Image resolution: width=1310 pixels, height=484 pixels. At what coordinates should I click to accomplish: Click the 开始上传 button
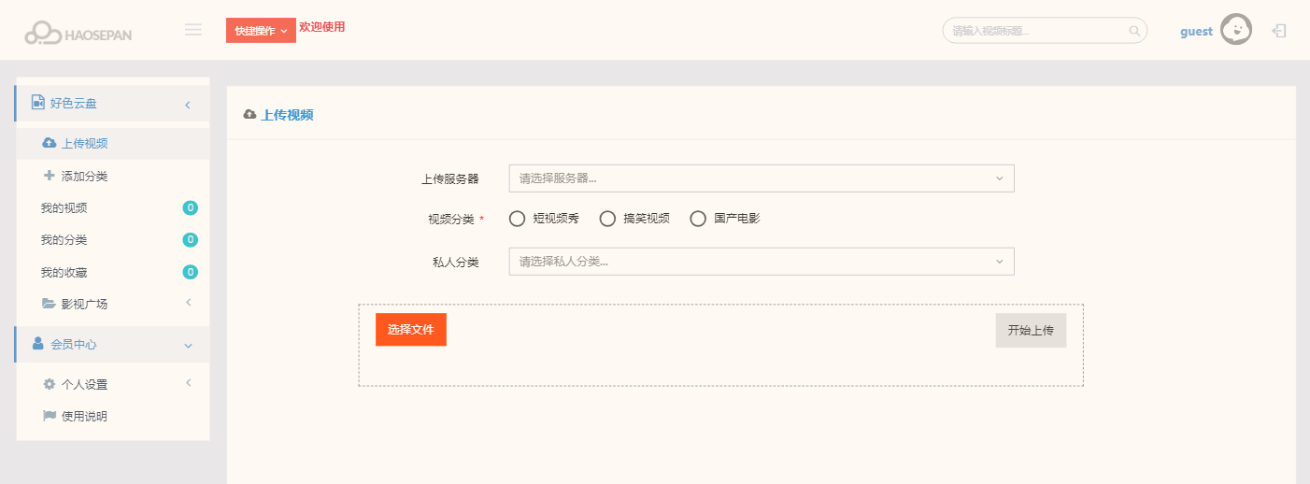coord(1030,331)
